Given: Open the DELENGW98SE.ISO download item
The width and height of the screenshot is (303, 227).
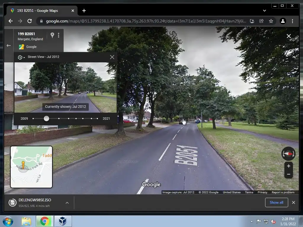Looking at the screenshot, I should 35,203.
